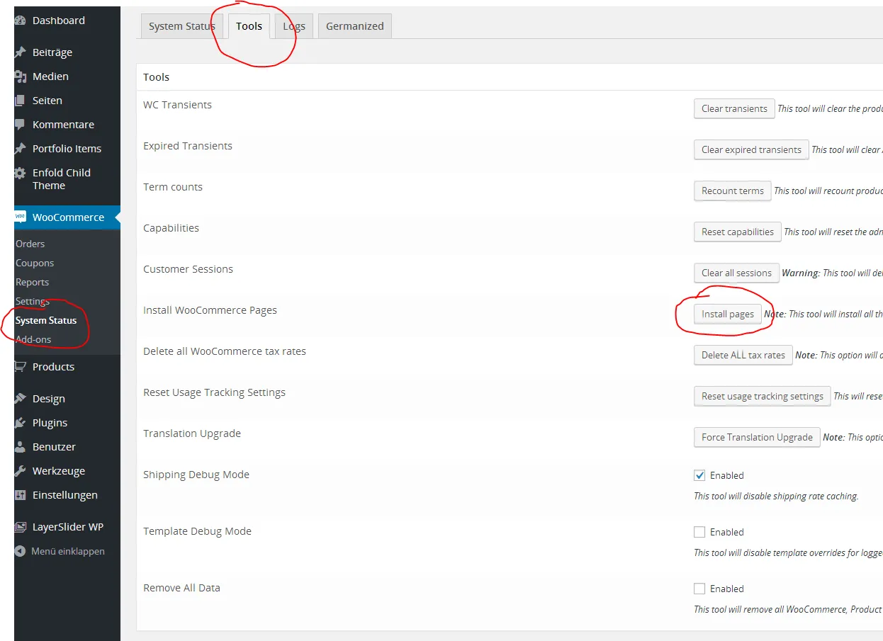
Task: Select the Tools tab
Action: (x=249, y=25)
